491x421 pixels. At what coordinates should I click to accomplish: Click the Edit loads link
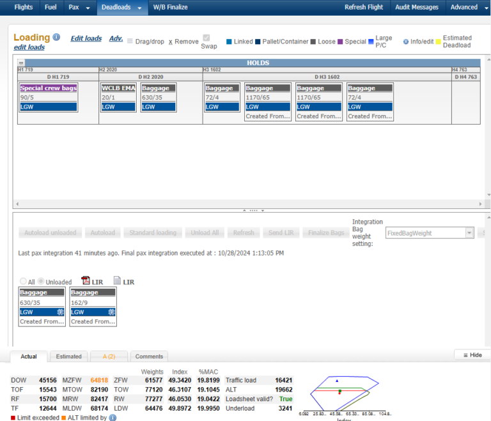click(x=86, y=38)
